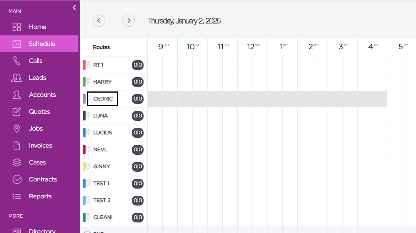Image resolution: width=416 pixels, height=233 pixels.
Task: Go to next day arrow button
Action: tap(129, 21)
